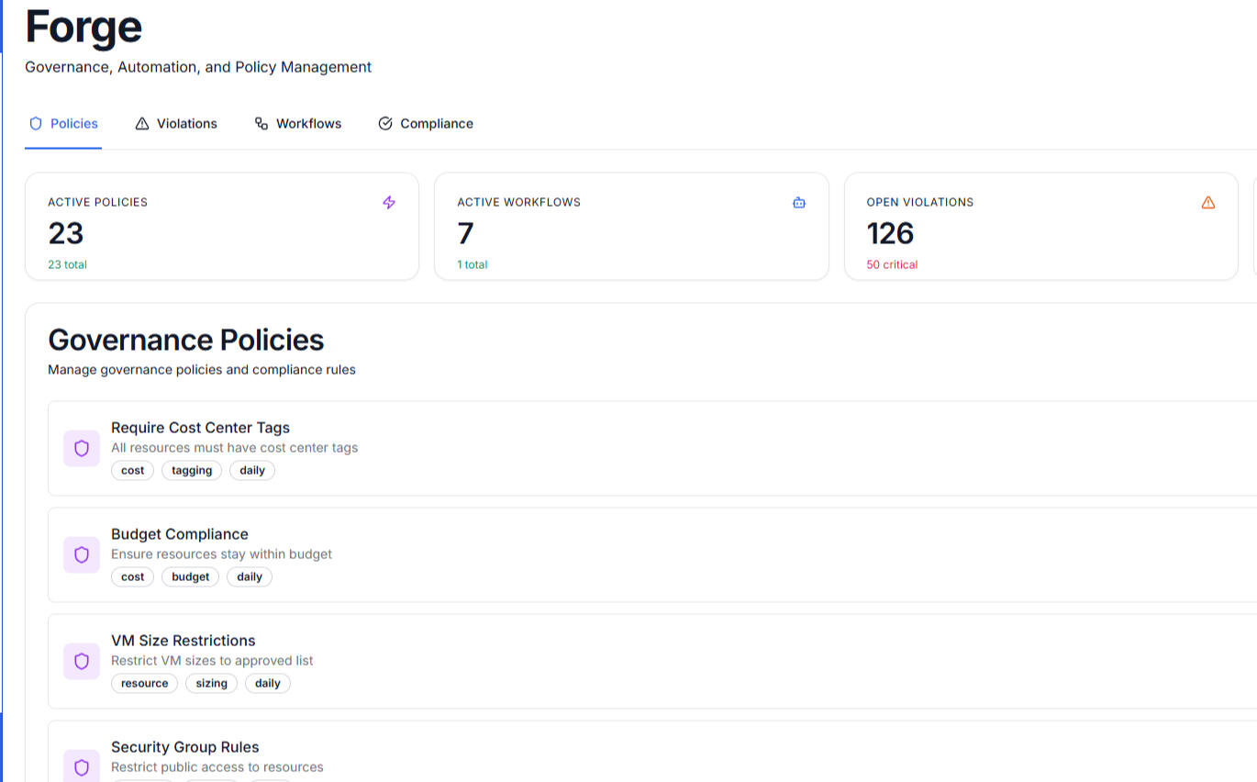The height and width of the screenshot is (782, 1257).
Task: Click the shield icon on Policies tab
Action: point(36,123)
